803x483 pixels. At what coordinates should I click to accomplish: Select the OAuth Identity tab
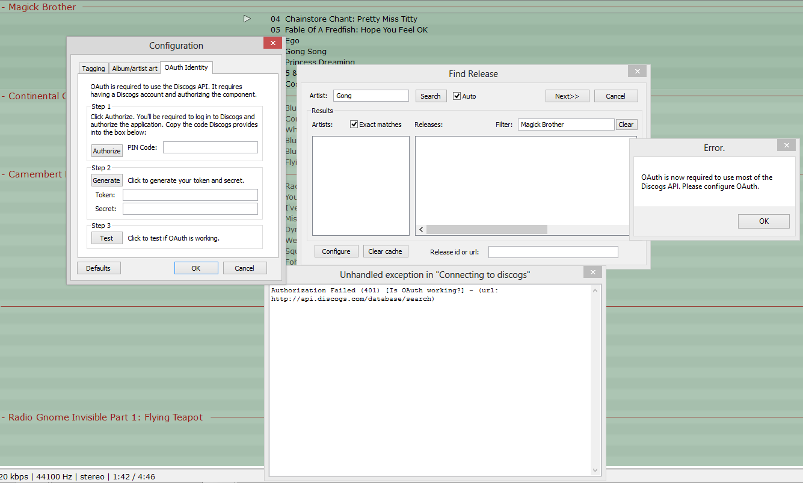186,67
